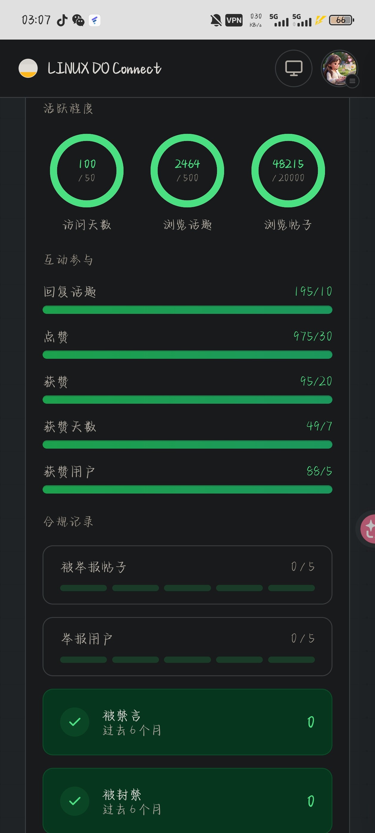Select the 浏览帖子 progress ring

point(288,170)
